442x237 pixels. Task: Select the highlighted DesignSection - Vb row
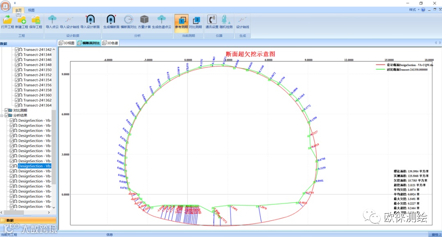coord(34,166)
